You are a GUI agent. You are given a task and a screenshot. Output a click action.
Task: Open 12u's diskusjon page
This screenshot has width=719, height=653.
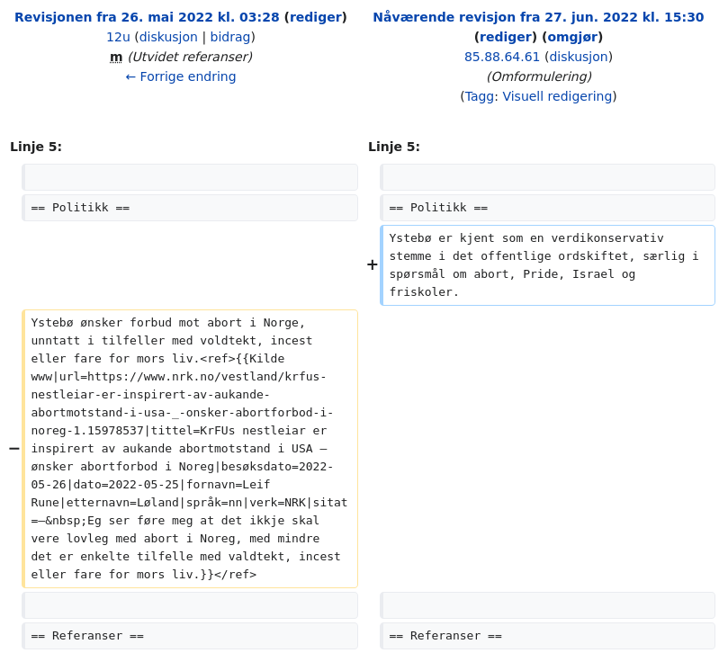[168, 37]
